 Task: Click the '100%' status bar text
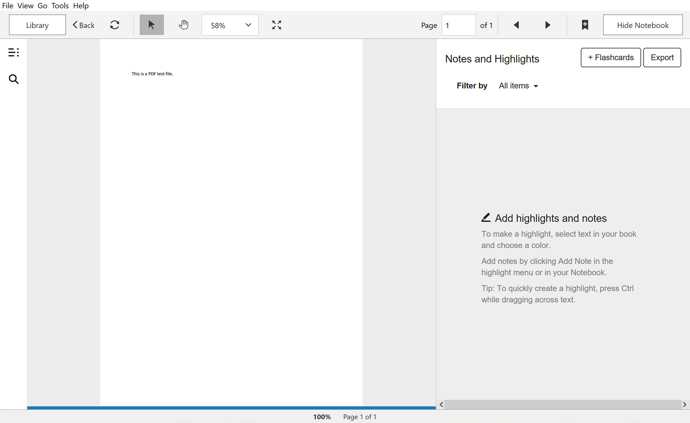(322, 417)
